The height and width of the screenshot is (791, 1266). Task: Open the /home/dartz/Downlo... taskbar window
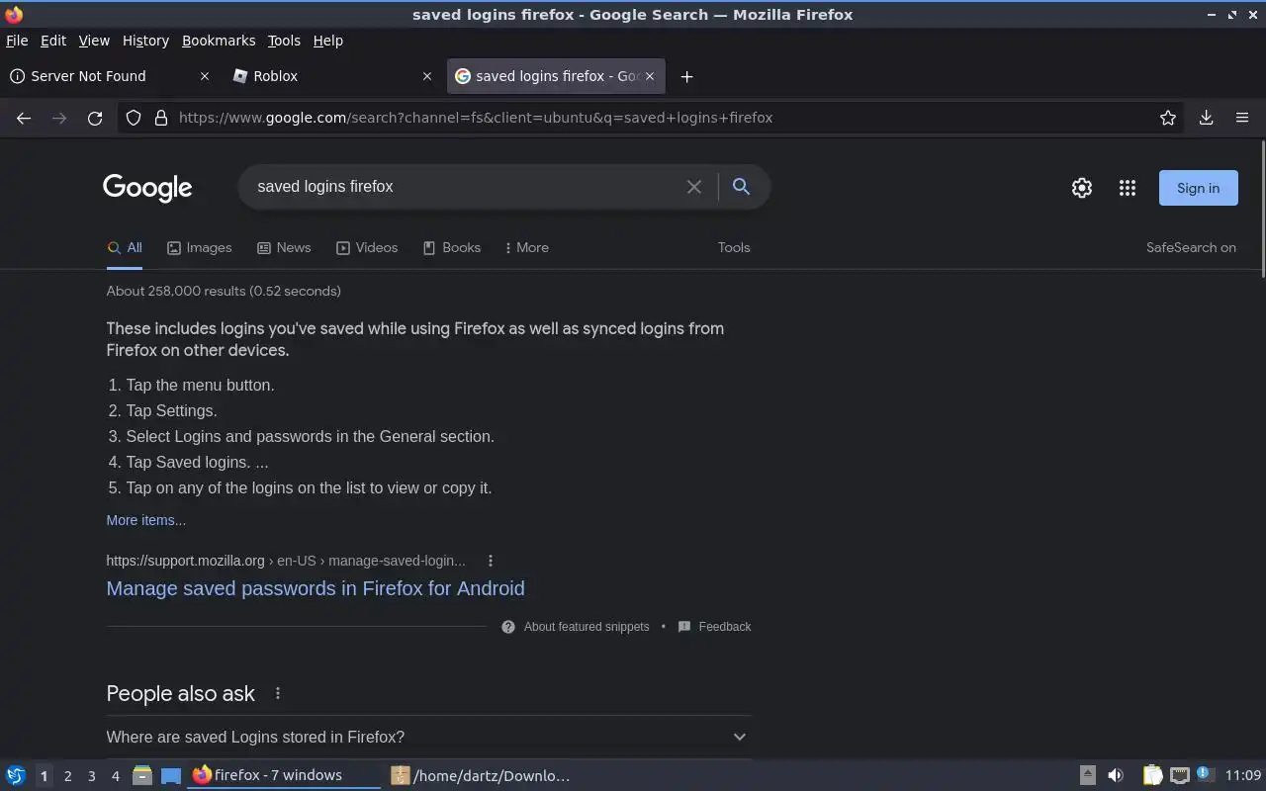[482, 776]
